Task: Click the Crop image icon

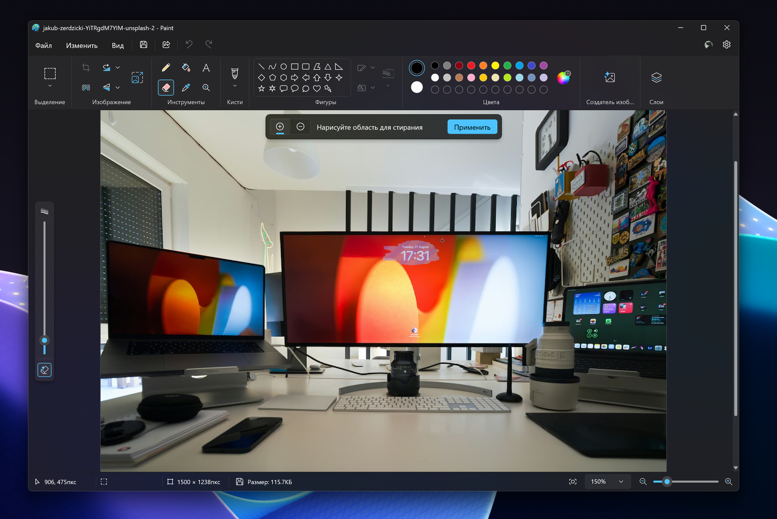Action: tap(86, 68)
